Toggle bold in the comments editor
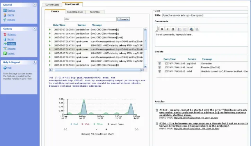Viewport: 251px width, 146px height. pyautogui.click(x=162, y=29)
